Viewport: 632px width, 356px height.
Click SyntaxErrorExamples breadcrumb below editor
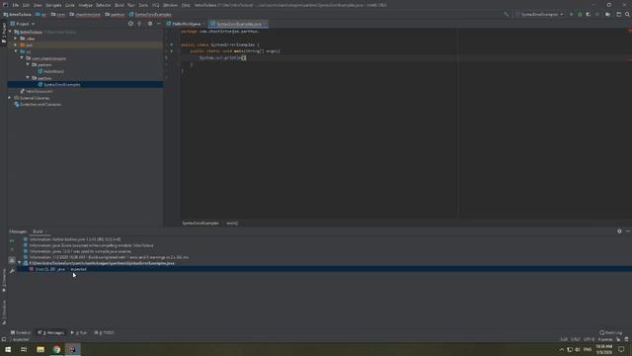[200, 223]
